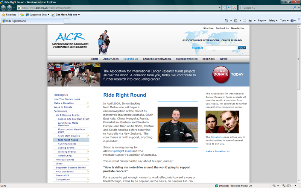Open the Page menu in command bar

[x=262, y=21]
